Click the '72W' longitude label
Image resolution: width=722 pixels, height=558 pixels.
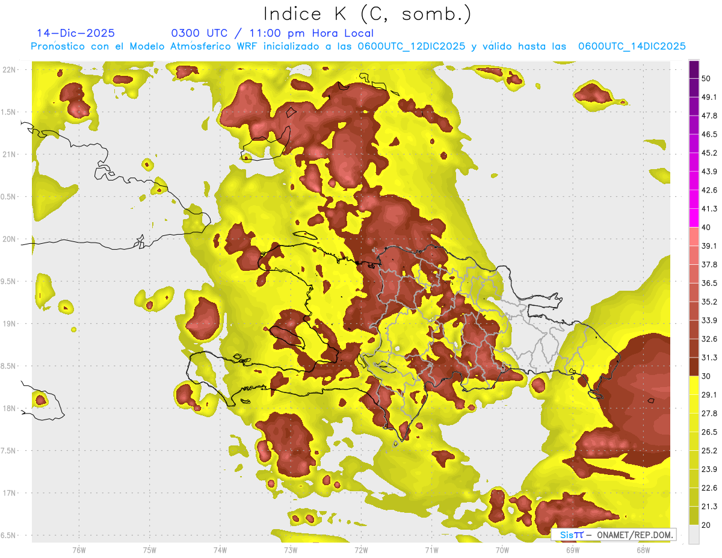pyautogui.click(x=361, y=550)
